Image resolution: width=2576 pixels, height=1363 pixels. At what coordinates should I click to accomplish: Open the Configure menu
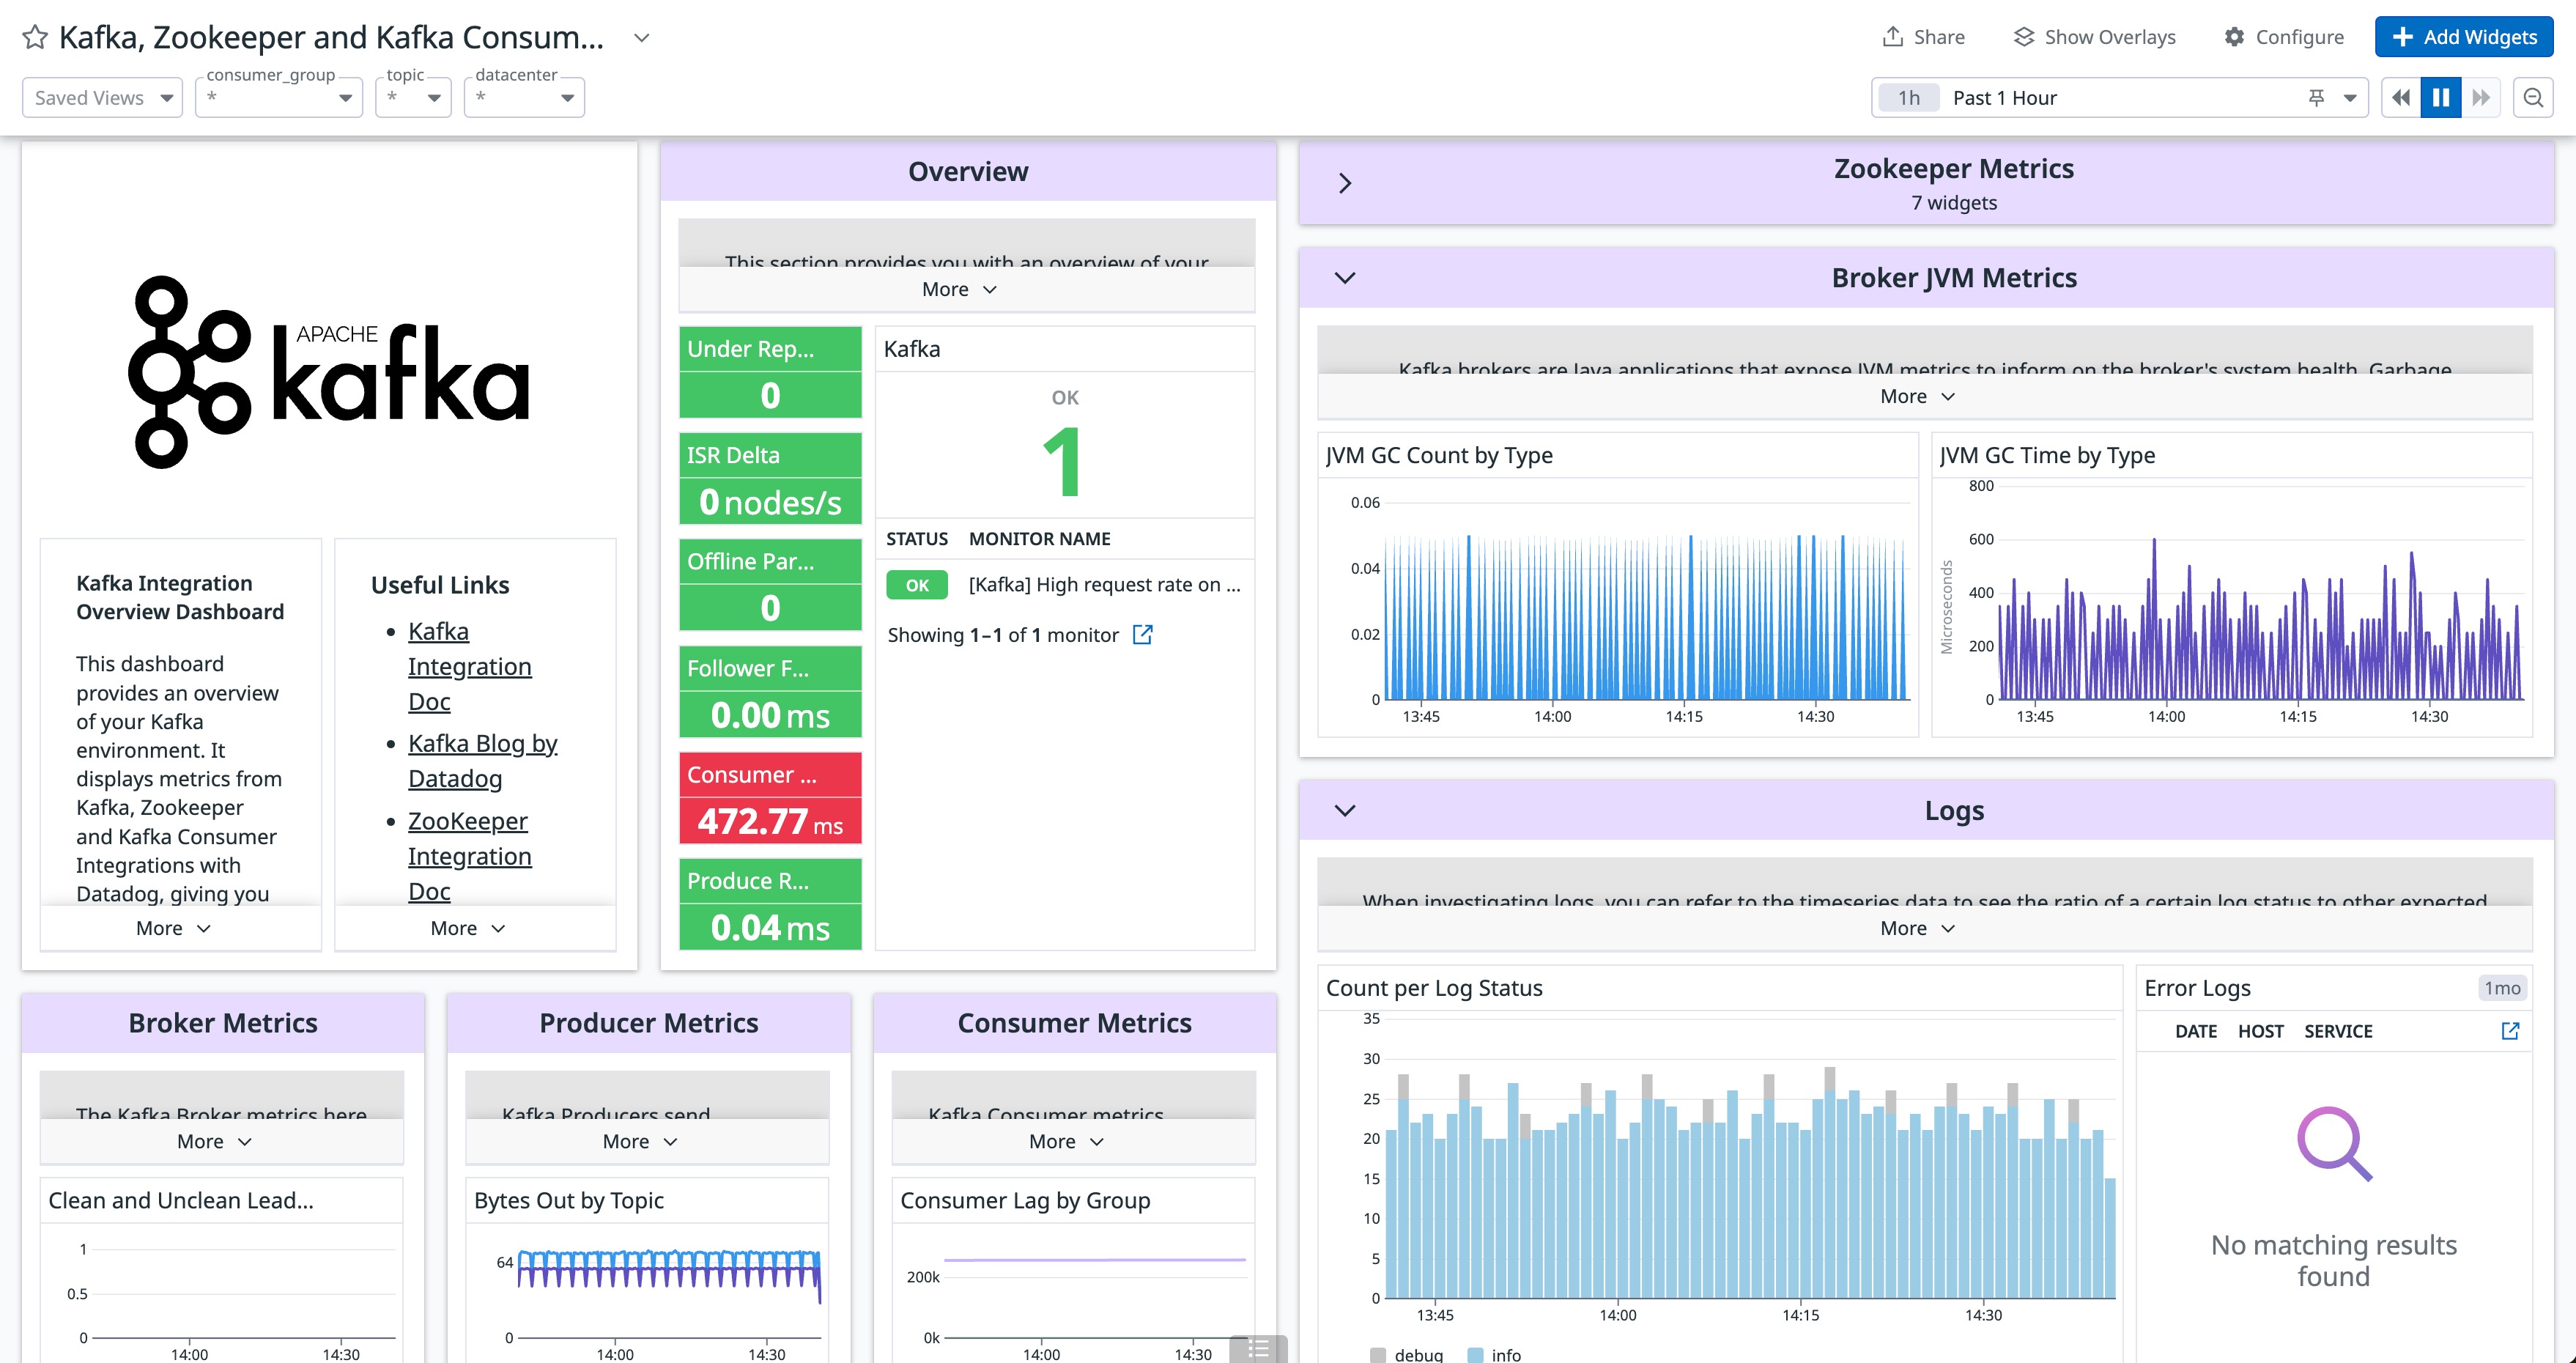point(2284,37)
